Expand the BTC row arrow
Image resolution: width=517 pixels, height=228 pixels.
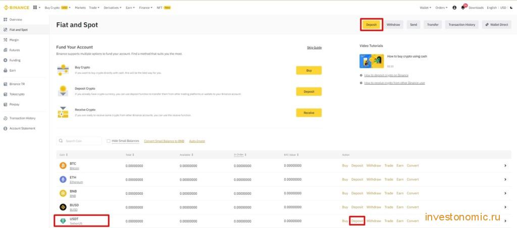[505, 165]
